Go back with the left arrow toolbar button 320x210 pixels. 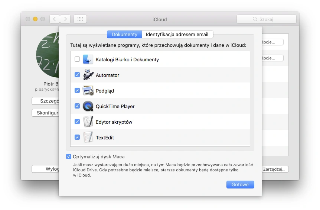pos(55,19)
